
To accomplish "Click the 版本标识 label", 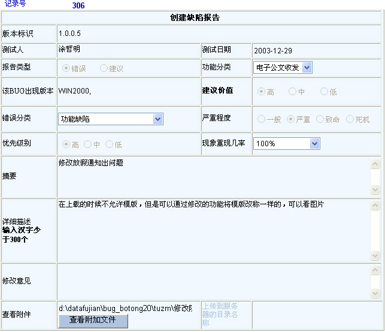I will point(18,34).
